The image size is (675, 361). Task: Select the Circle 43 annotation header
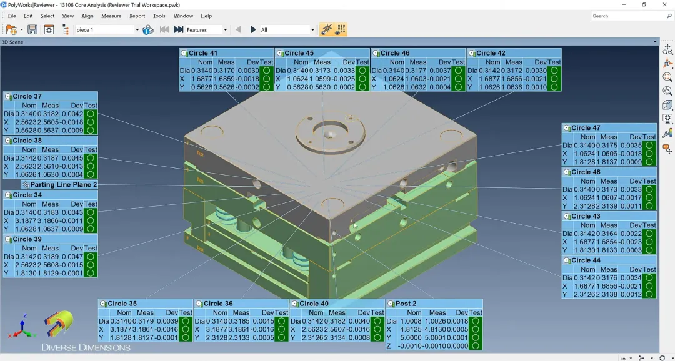(609, 216)
